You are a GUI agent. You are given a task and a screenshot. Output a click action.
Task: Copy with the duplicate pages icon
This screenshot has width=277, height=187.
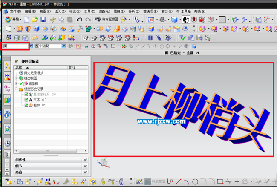(x=61, y=20)
